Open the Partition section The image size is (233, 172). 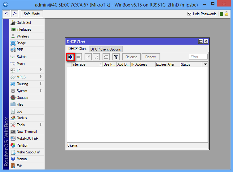tap(27, 145)
